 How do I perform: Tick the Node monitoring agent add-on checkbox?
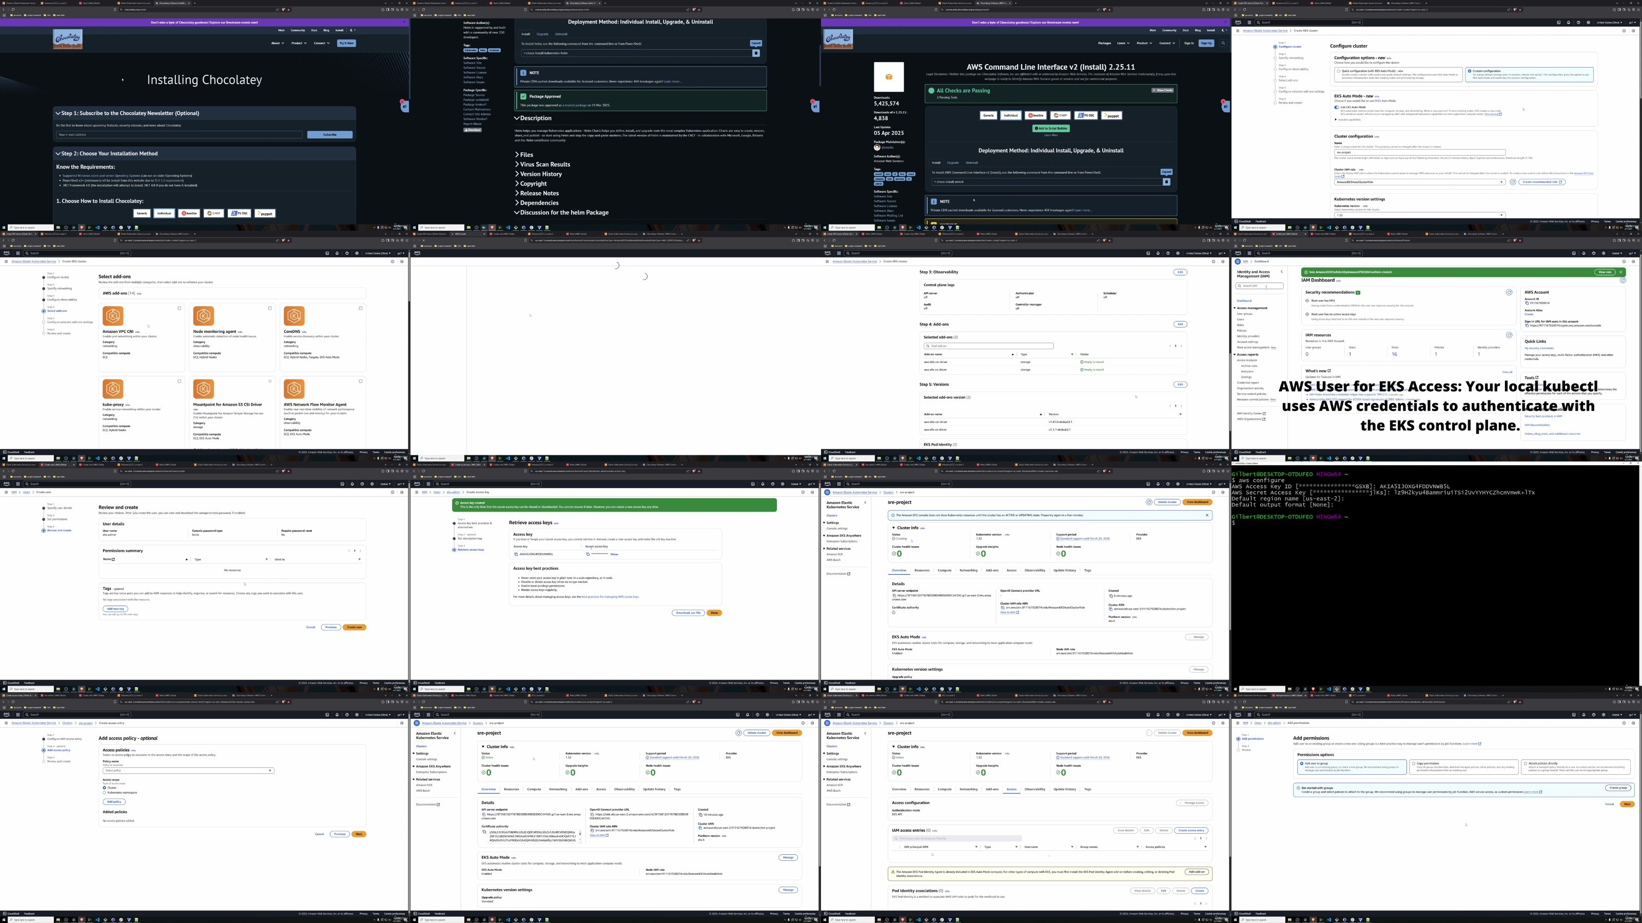pyautogui.click(x=269, y=308)
